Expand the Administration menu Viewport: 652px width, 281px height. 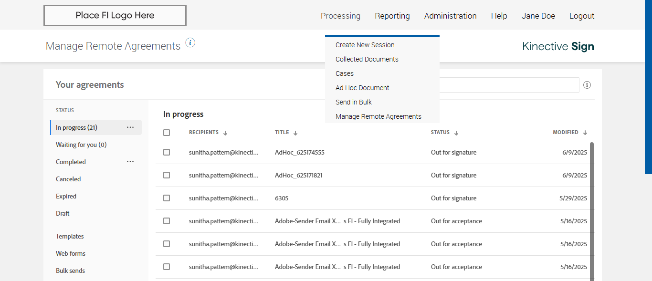coord(450,16)
